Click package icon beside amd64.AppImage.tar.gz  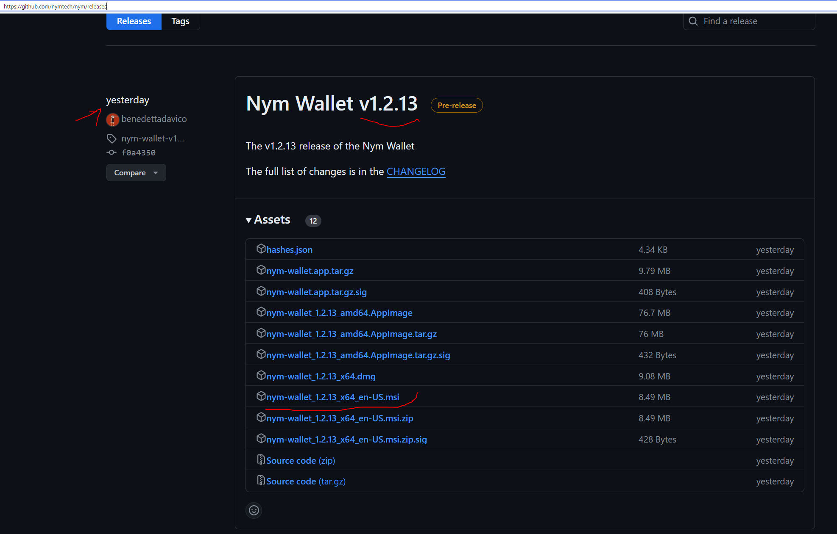[x=261, y=333]
